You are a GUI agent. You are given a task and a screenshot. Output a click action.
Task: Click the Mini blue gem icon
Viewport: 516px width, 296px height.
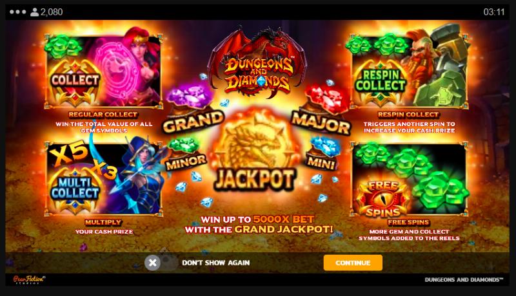point(324,146)
